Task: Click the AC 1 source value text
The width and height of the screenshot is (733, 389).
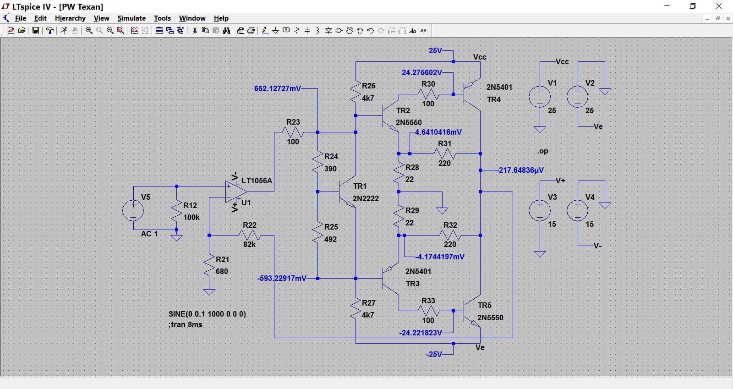Action: click(x=149, y=234)
